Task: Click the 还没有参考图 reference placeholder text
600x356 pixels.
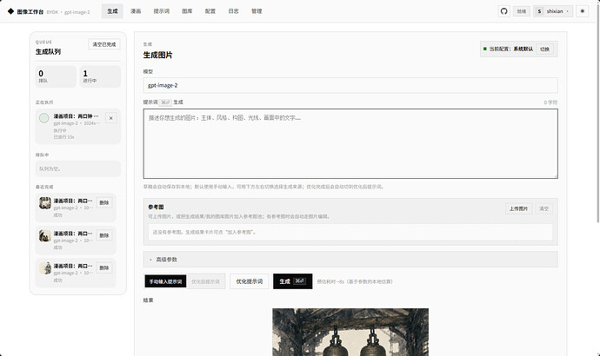Action: pyautogui.click(x=204, y=232)
